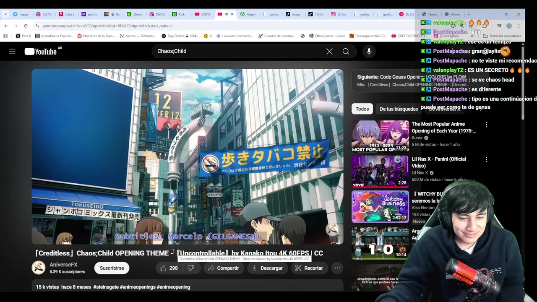
Task: Open the Witchy Business live stream thumbnail
Action: click(x=380, y=206)
